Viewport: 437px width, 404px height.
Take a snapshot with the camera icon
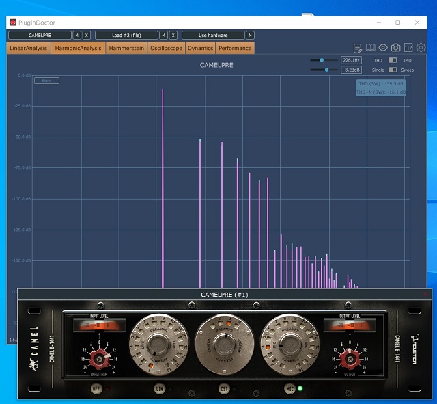tap(395, 48)
